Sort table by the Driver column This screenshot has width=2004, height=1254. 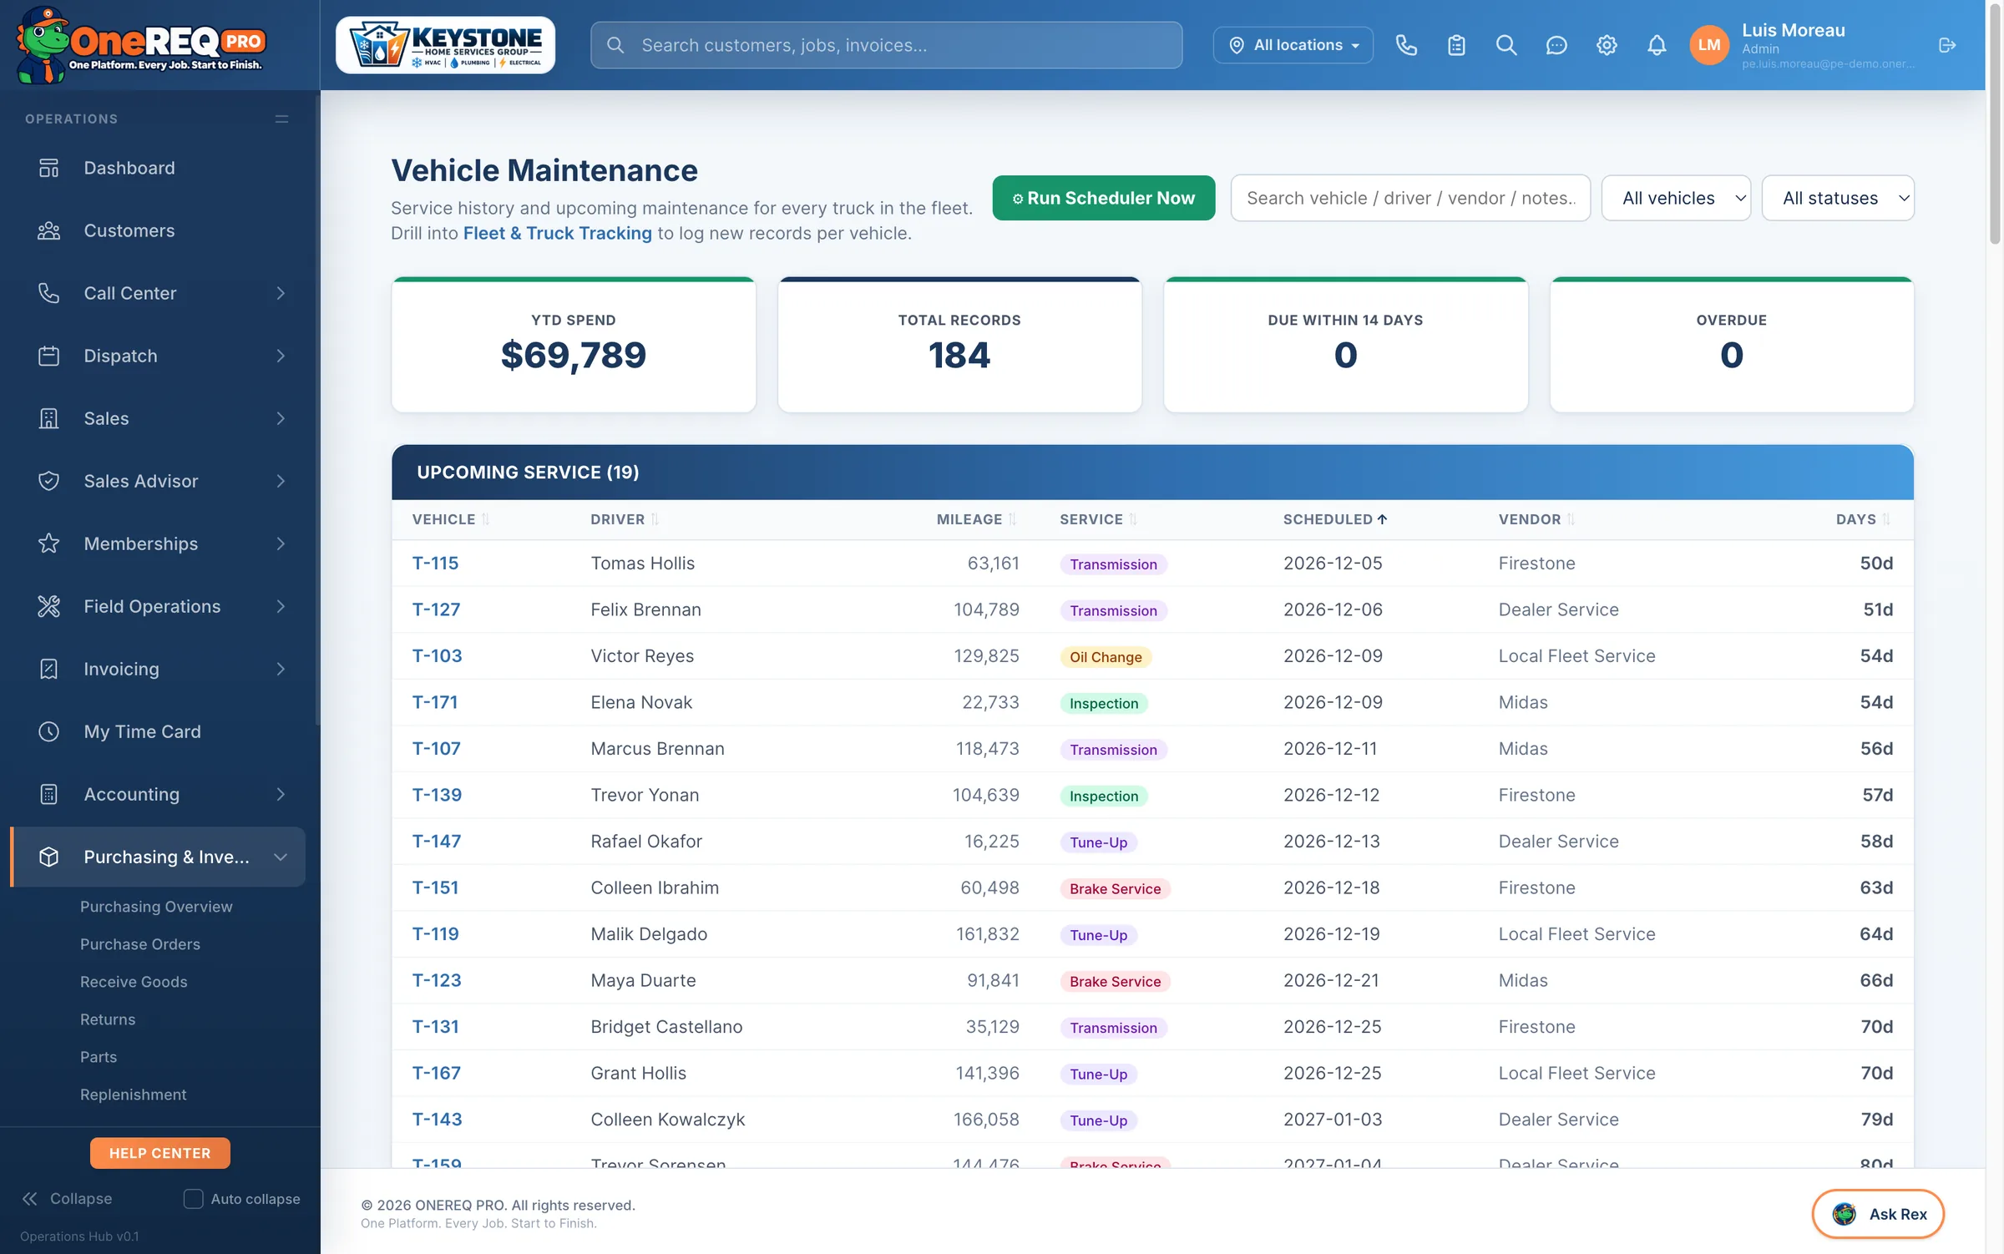pyautogui.click(x=625, y=519)
